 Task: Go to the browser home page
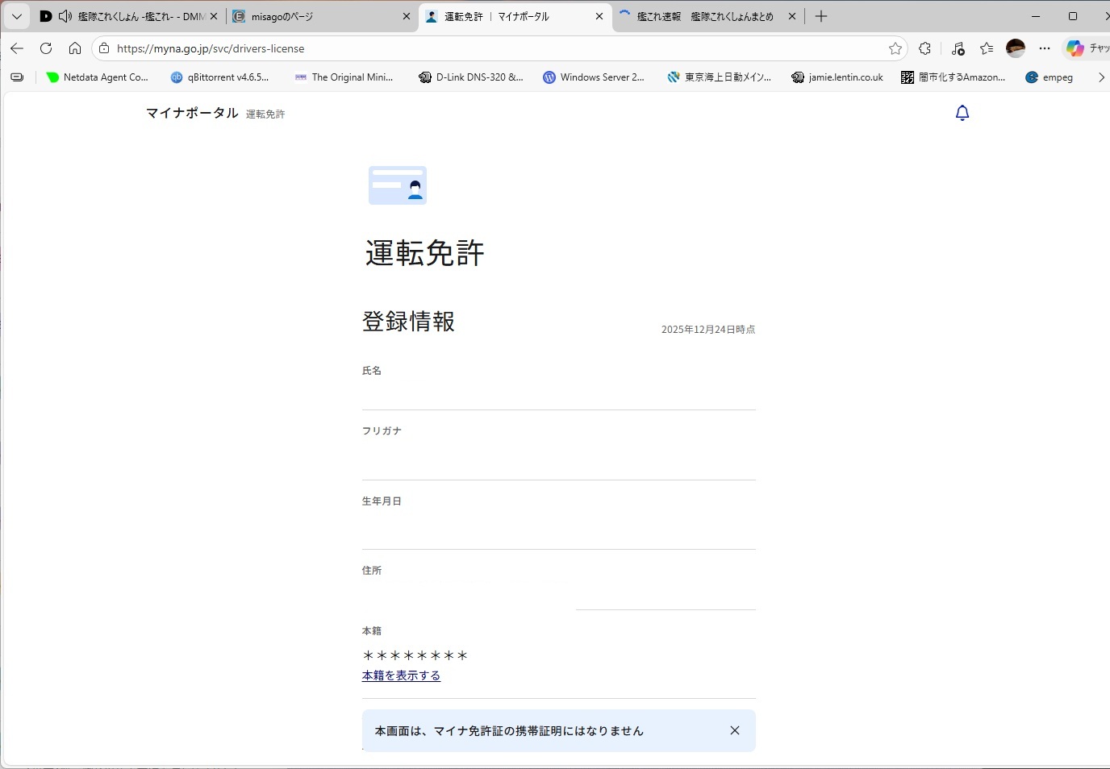click(x=75, y=48)
